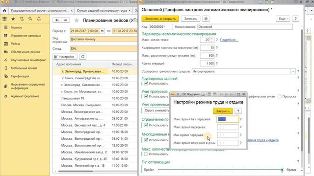
Task: Click gear icon next to Записать
Action: pyautogui.click(x=206, y=19)
